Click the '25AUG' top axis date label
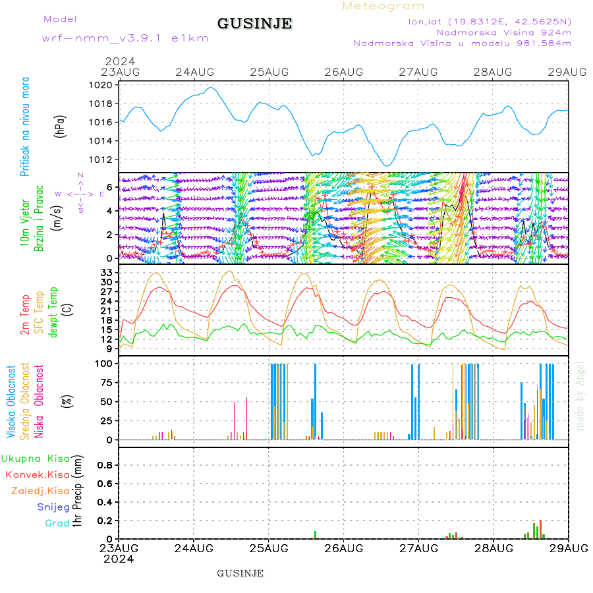This screenshot has height=593, width=593. 269,72
